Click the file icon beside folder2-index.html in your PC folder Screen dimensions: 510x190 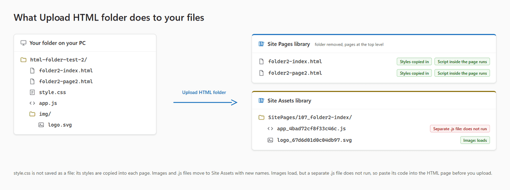[32, 70]
